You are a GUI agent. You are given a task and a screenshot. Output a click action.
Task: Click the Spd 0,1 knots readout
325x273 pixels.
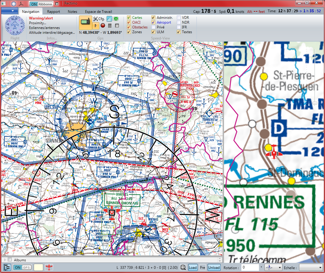tap(231, 11)
